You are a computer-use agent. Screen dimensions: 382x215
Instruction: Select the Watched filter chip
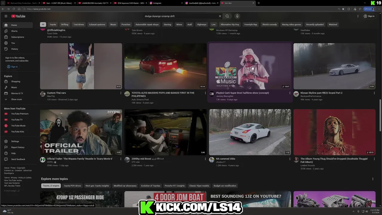click(333, 24)
